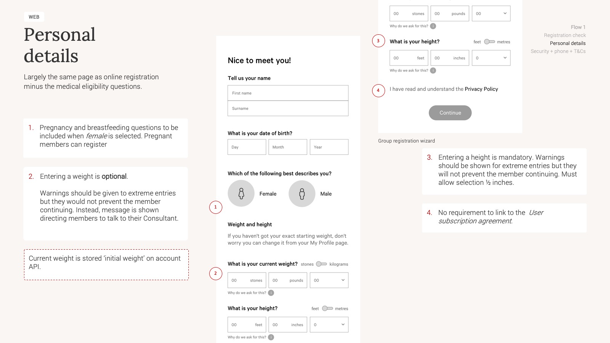Go to Registration check in Flow 1
This screenshot has height=343, width=610.
tap(565, 35)
